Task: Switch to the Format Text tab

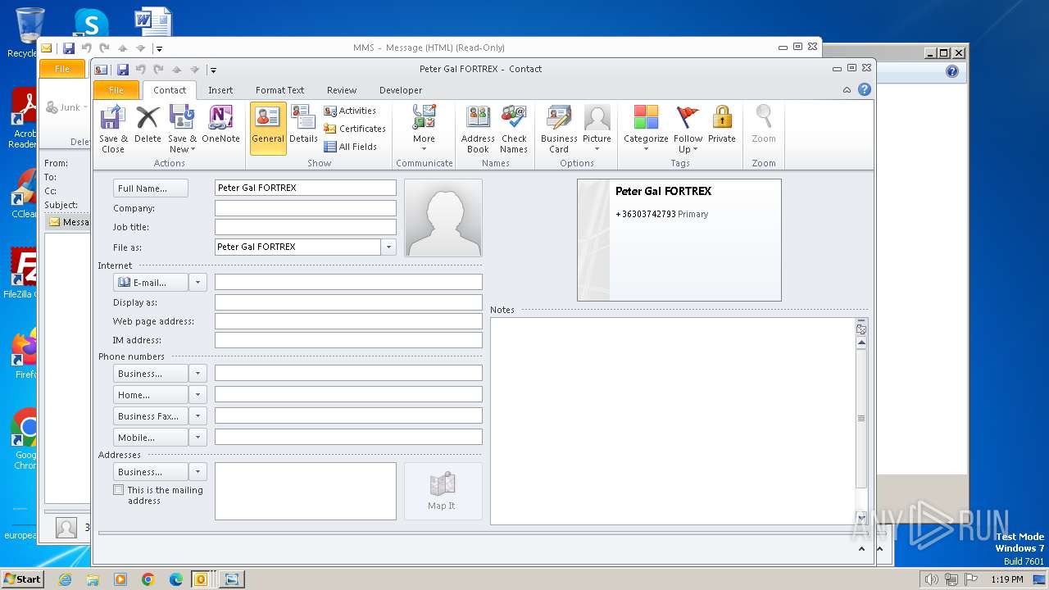Action: (279, 90)
